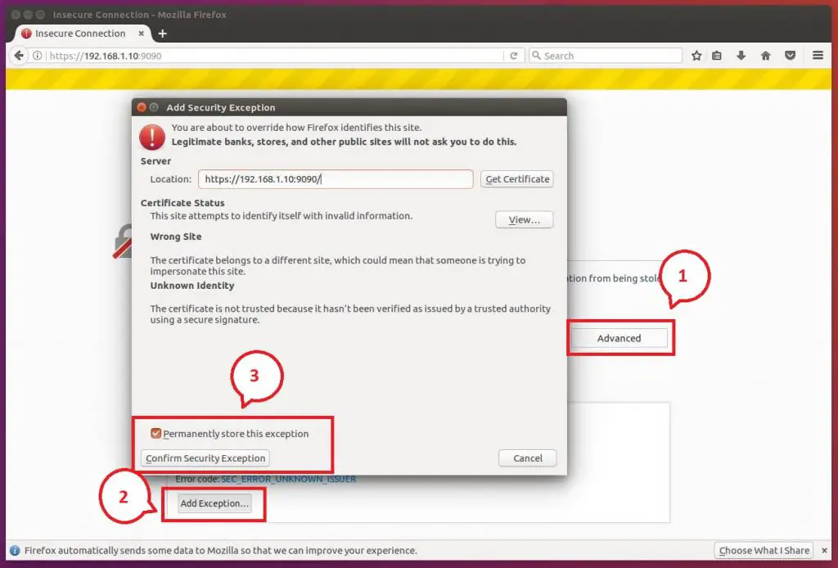Viewport: 838px width, 568px height.
Task: Click the URL address bar field
Action: click(275, 56)
